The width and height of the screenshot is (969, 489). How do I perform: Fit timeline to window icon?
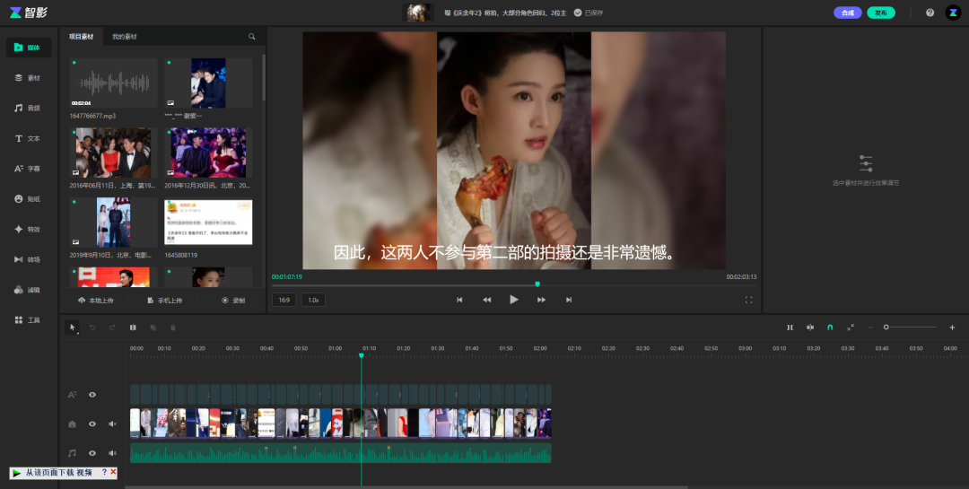coord(851,327)
